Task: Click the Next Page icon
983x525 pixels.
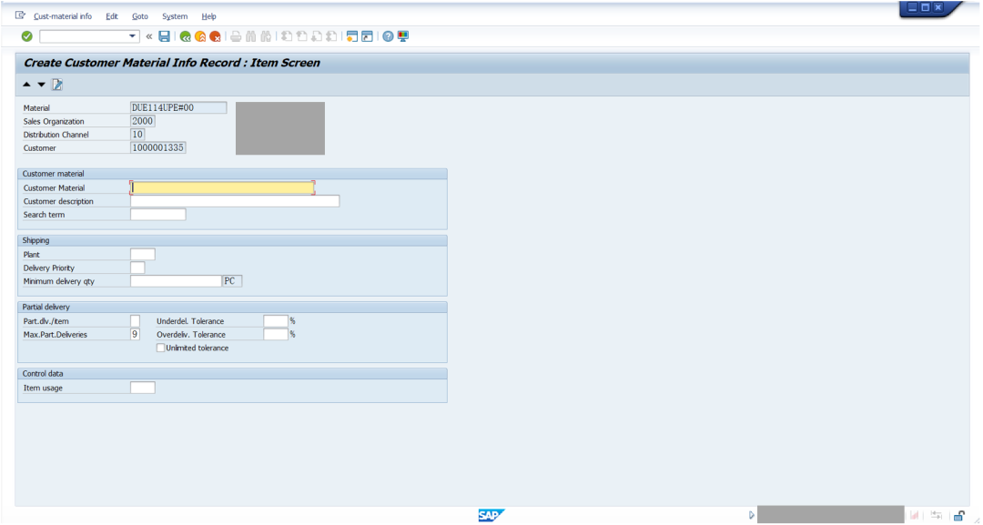Action: click(317, 36)
